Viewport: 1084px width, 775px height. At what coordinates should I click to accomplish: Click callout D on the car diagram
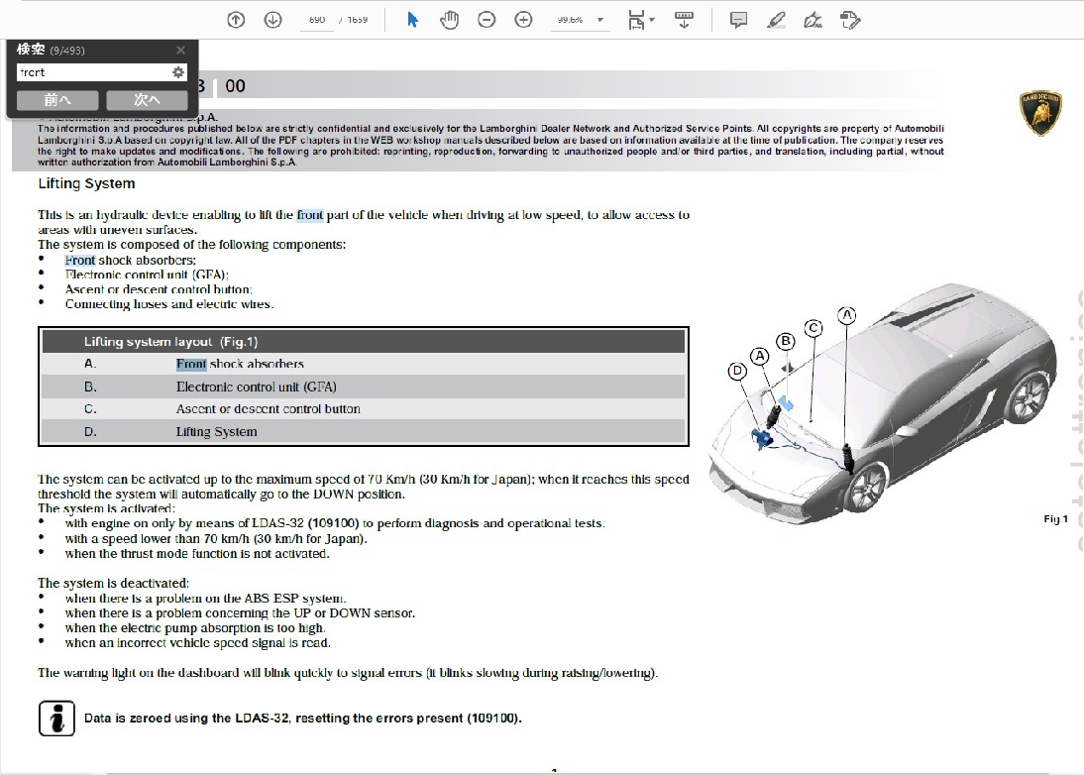pos(737,371)
